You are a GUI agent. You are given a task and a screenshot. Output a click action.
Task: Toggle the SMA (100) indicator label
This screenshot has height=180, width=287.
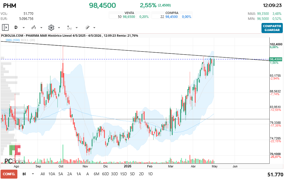(13, 40)
